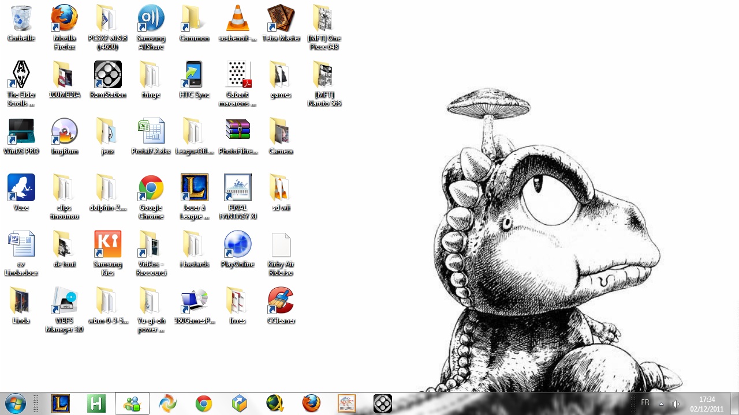Click the Show Desktop strip

coord(734,403)
